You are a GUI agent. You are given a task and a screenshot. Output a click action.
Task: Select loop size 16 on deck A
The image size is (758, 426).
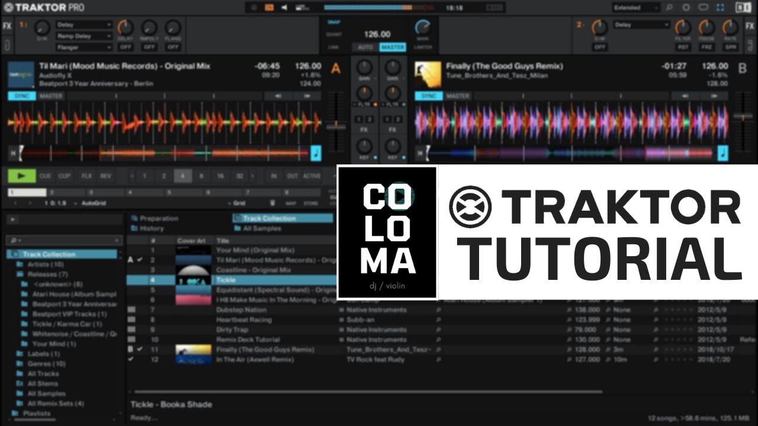tap(220, 176)
